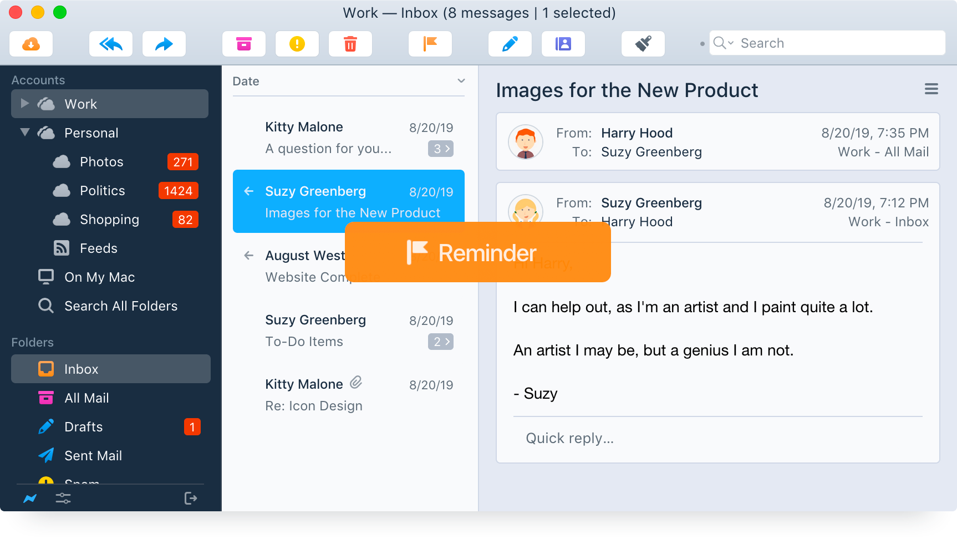Image resolution: width=957 pixels, height=539 pixels.
Task: Compose a new message with the pencil icon
Action: pyautogui.click(x=510, y=44)
